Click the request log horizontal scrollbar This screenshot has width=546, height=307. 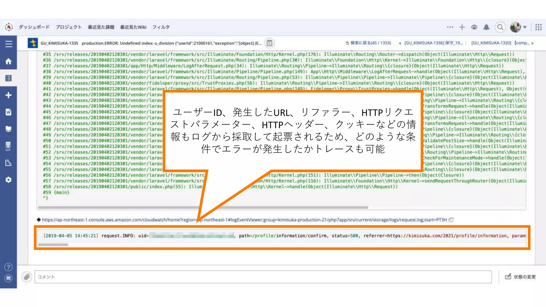53,245
